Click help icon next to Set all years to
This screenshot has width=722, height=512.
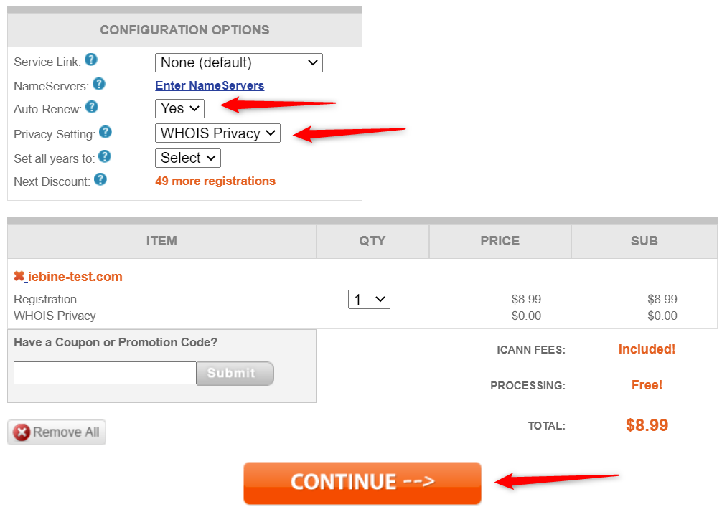tap(105, 156)
